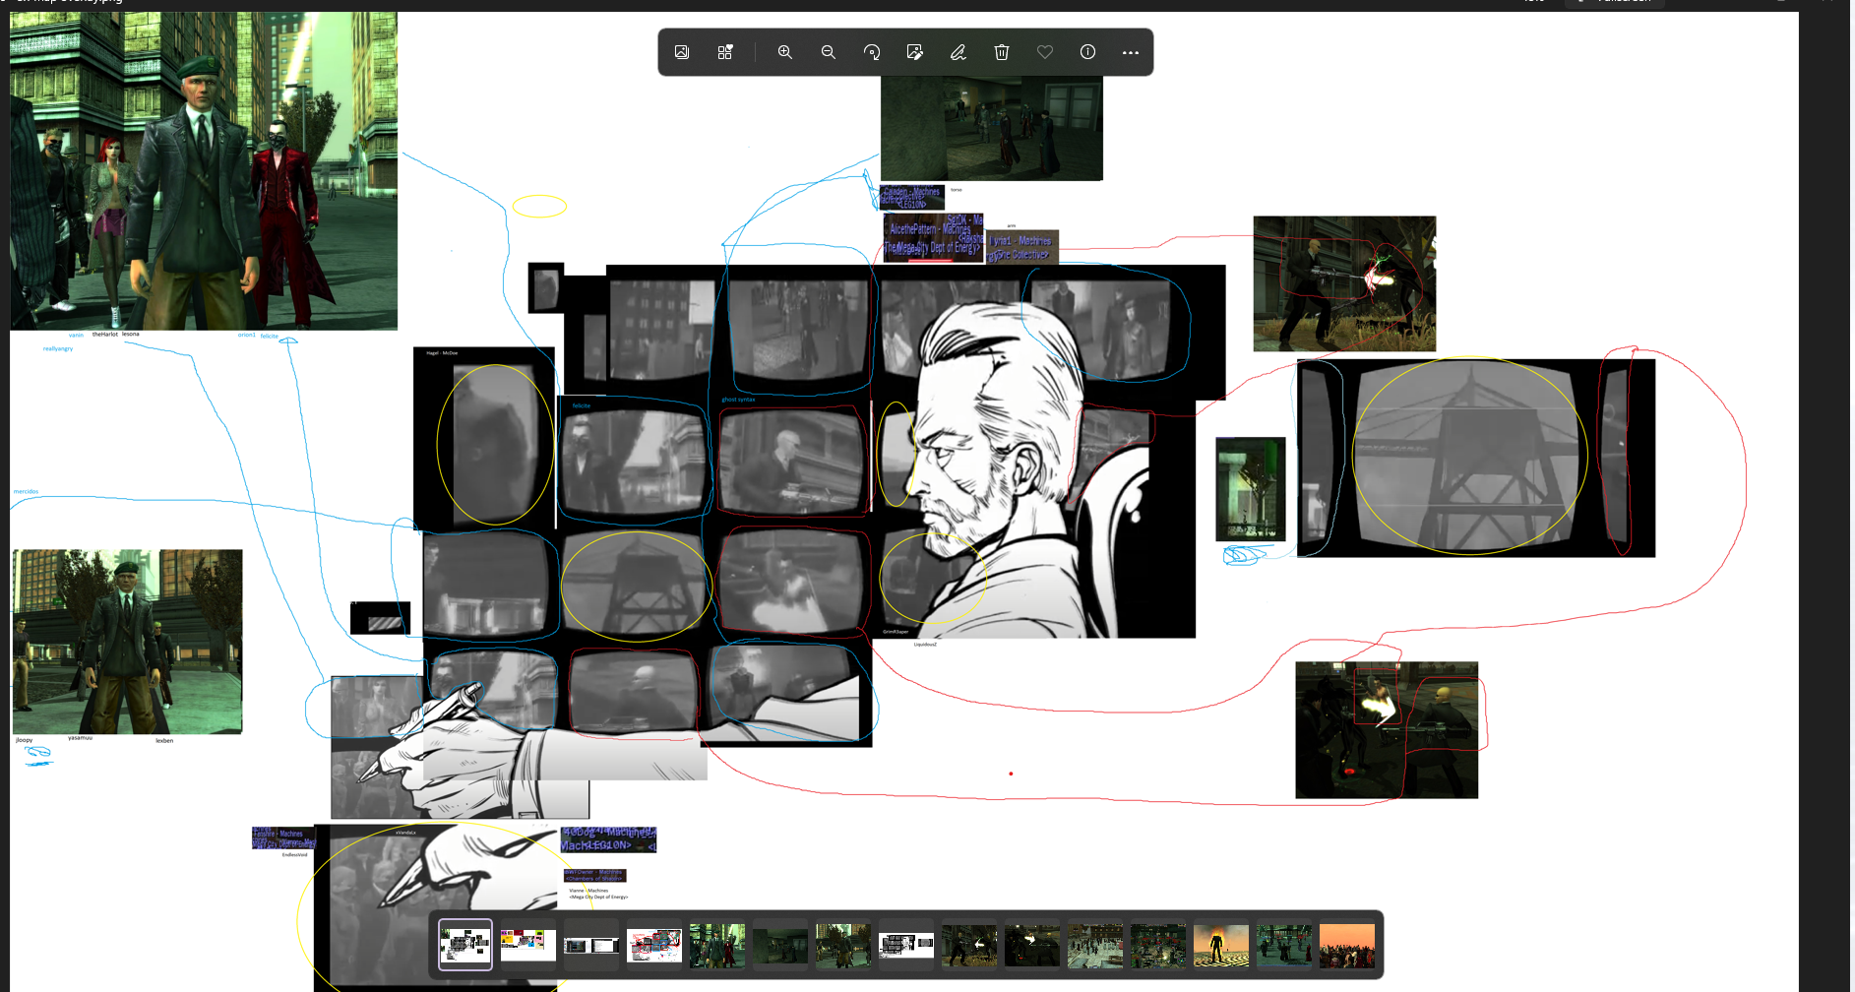Image resolution: width=1855 pixels, height=992 pixels.
Task: Click the zoom in magnifier icon
Action: click(784, 52)
